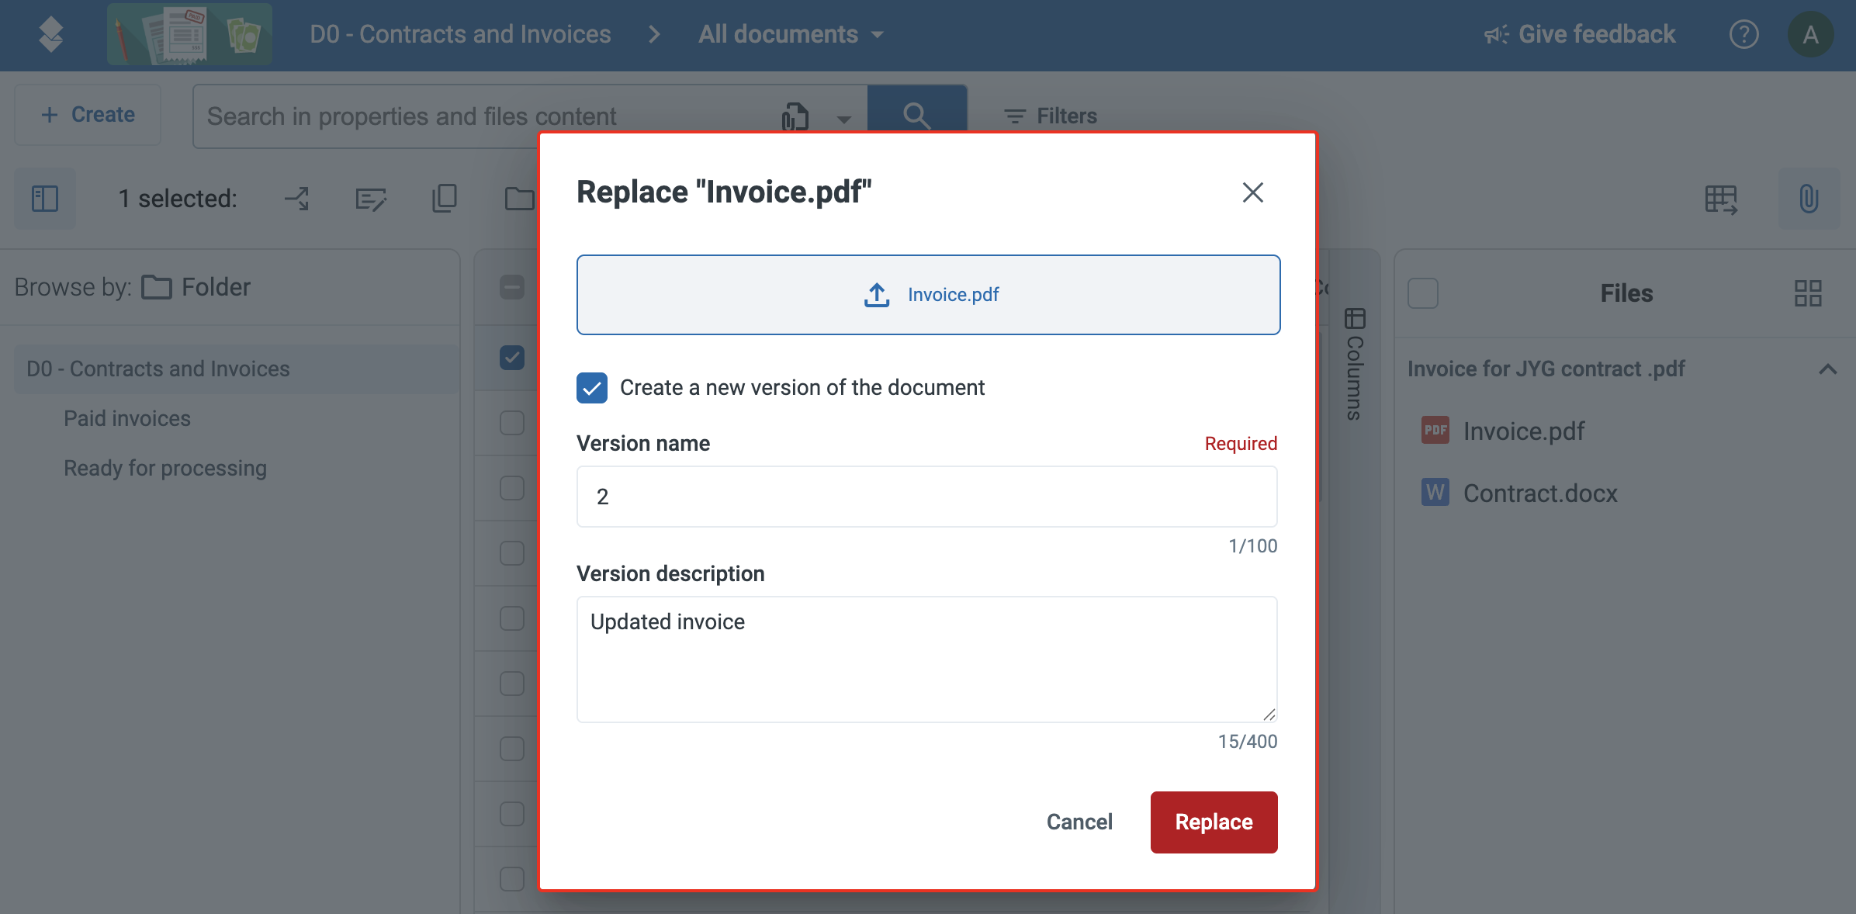The height and width of the screenshot is (914, 1856).
Task: Uncheck the selected document row checkbox
Action: [x=512, y=358]
